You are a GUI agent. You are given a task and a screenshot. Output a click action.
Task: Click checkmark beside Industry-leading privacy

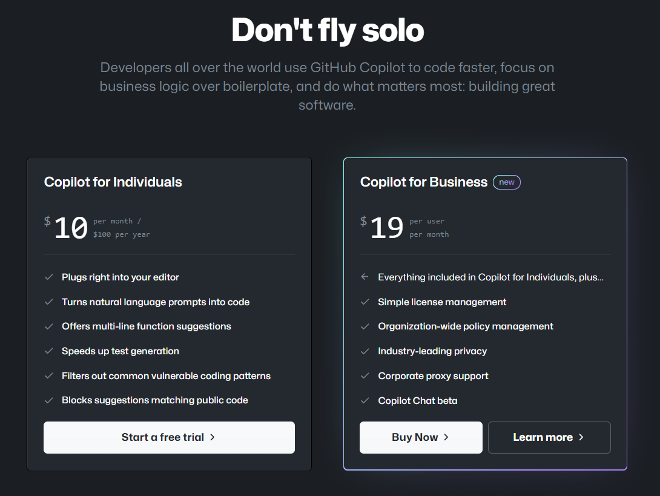[x=365, y=351]
